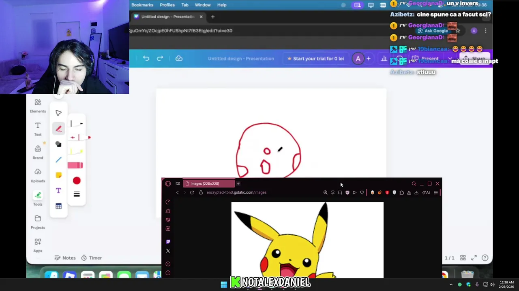Open the red drawing color picker

[77, 181]
